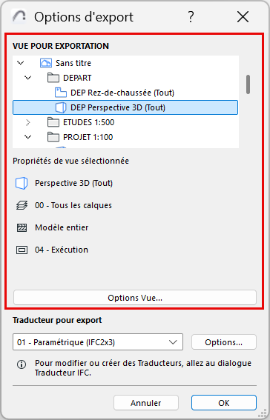Click the PROJET 1:100 folder icon
Screen dimensions: 270x420
[x=53, y=137]
